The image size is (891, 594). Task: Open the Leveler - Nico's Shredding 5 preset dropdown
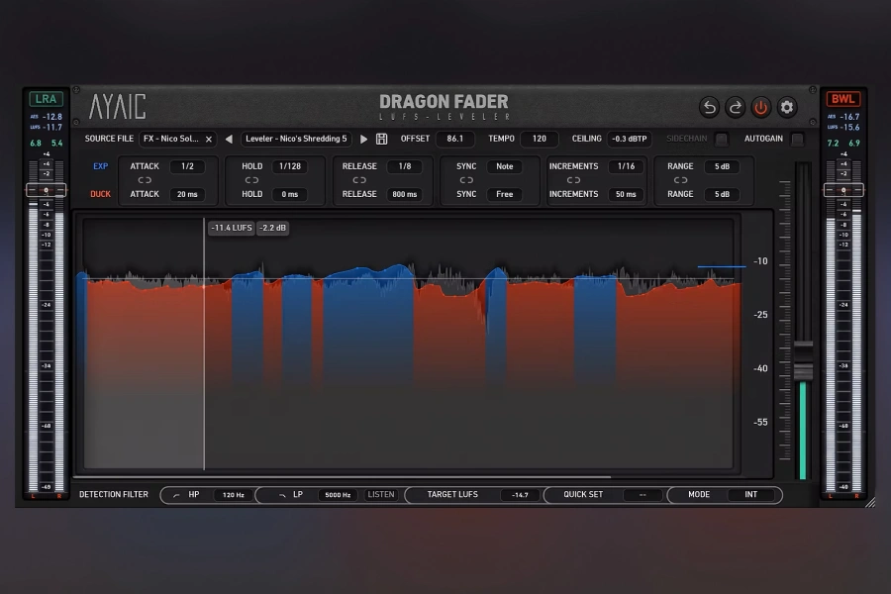[x=296, y=140]
